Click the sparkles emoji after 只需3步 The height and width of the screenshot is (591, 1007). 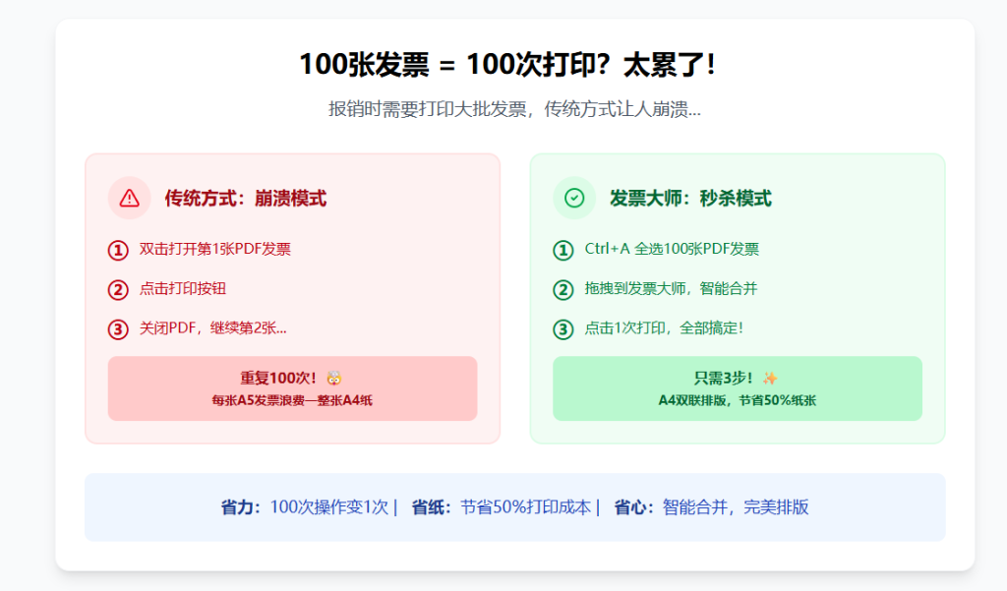(770, 379)
